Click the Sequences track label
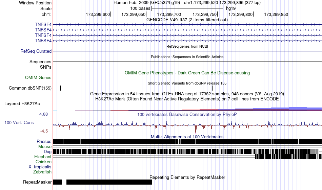Image resolution: width=322 pixels, height=190 pixels. pos(40,62)
